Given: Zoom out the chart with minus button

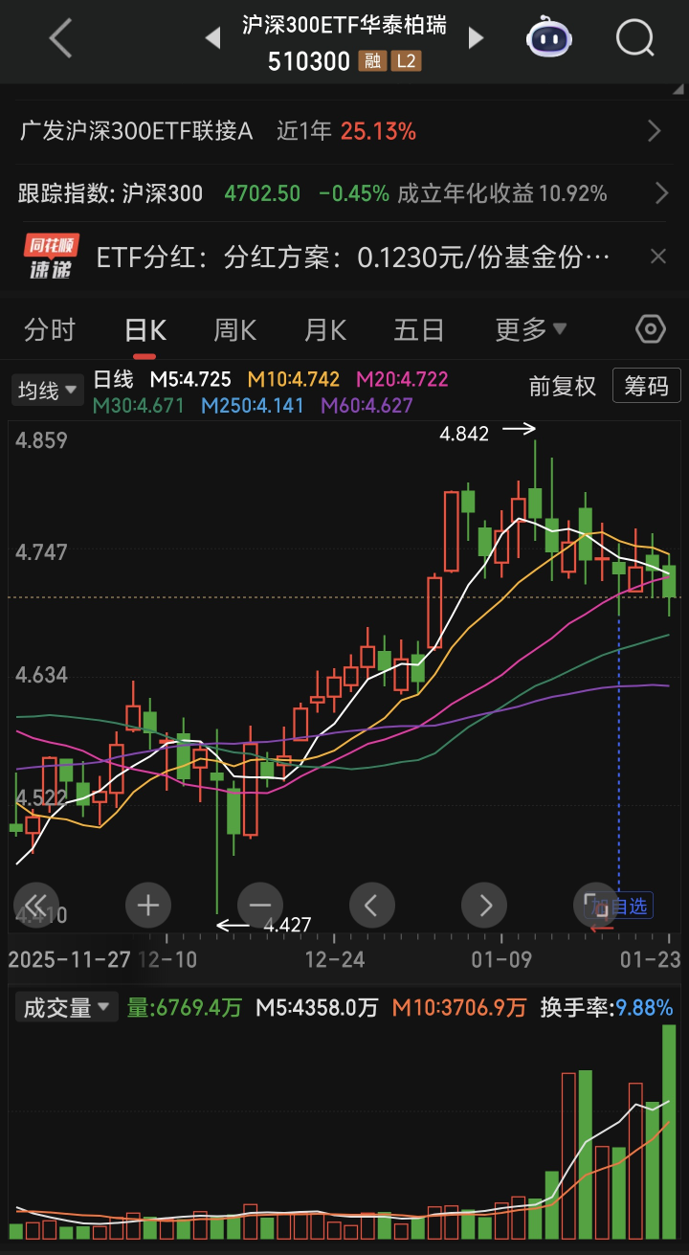Looking at the screenshot, I should click(260, 904).
